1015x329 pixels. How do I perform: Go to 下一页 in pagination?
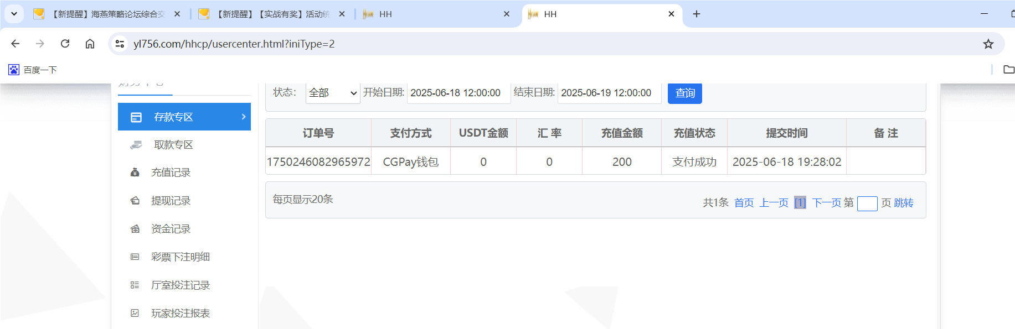click(827, 203)
